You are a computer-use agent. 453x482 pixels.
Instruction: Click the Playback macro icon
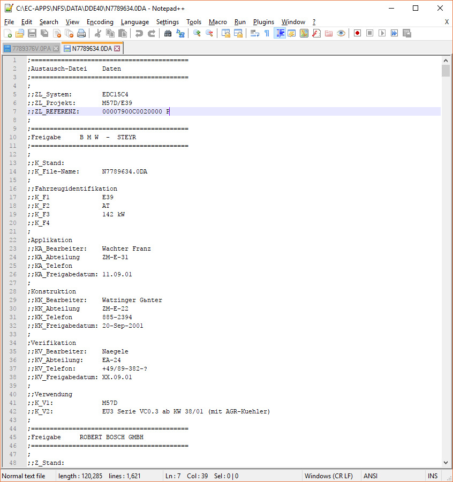pos(382,33)
